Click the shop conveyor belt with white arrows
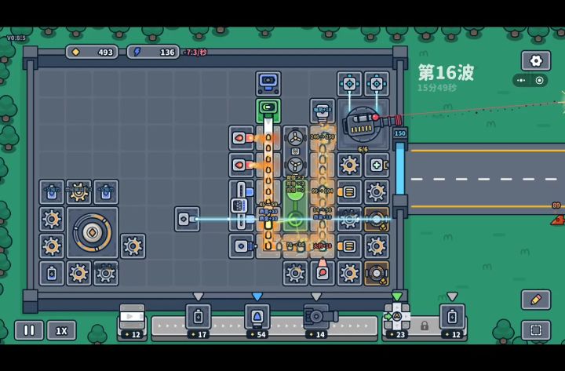This screenshot has width=565, height=371. click(264, 326)
